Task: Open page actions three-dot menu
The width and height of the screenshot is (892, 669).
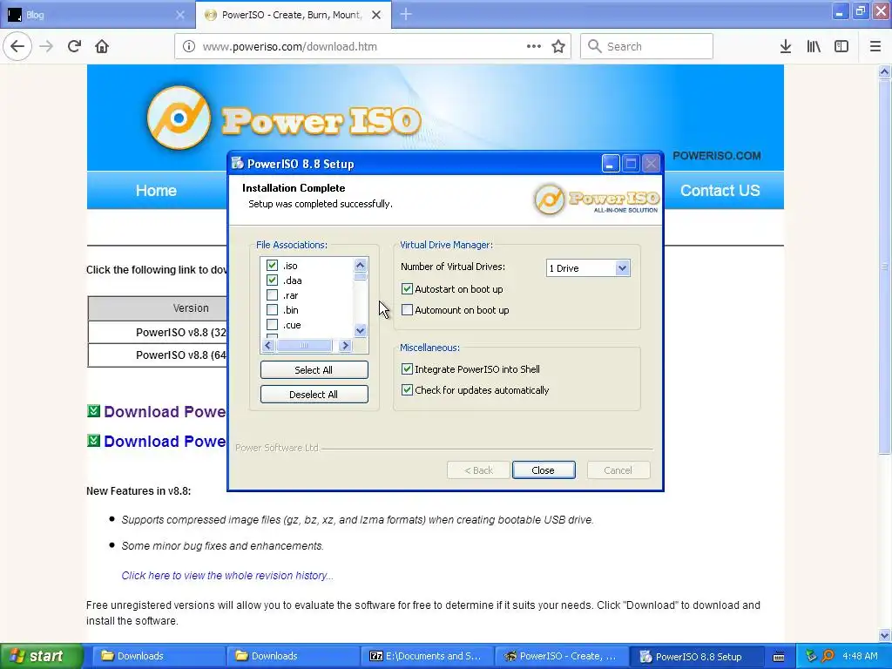Action: (534, 46)
